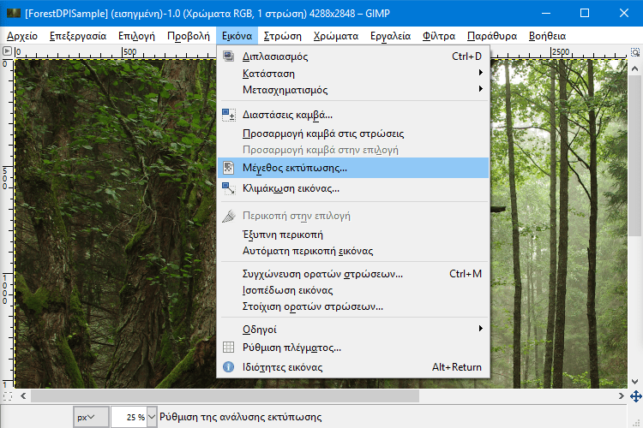Click the horizontal scrollbar thumb
This screenshot has width=643, height=428.
point(225,396)
